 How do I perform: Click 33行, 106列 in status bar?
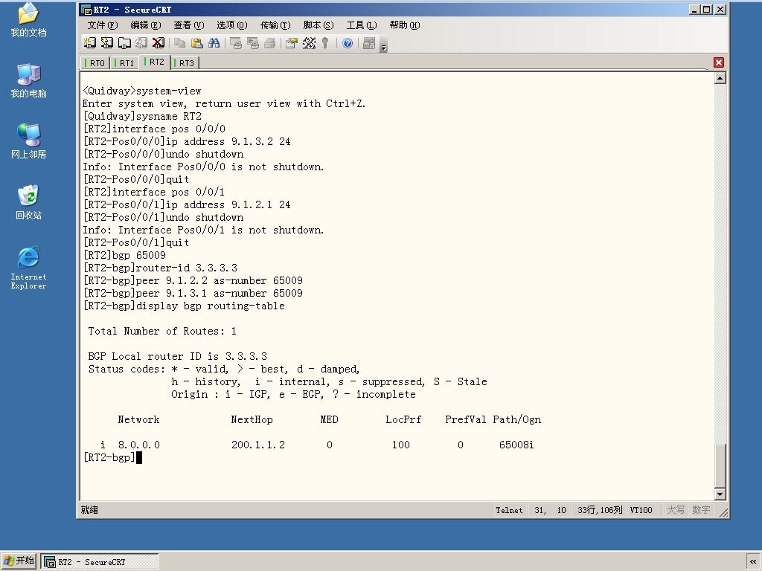coord(600,510)
